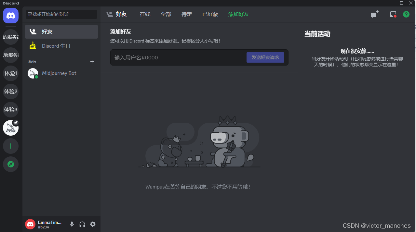Screen dimensions: 416x232
Task: Open Discord home direct messages icon
Action: [11, 16]
